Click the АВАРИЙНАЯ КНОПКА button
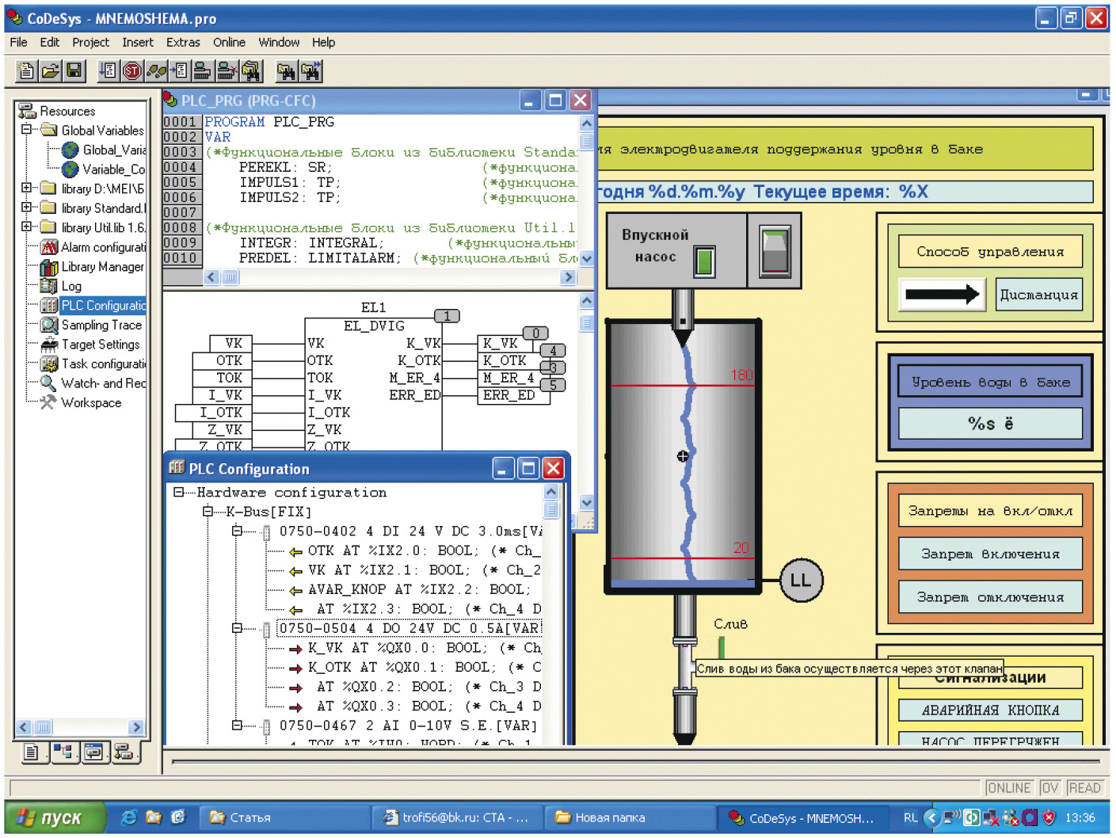 pos(990,710)
